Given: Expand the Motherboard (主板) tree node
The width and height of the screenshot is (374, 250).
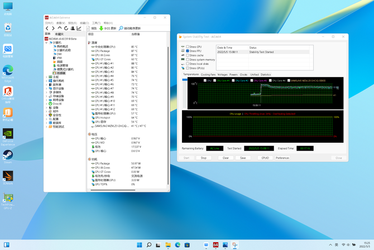Looking at the screenshot, I should [46, 77].
